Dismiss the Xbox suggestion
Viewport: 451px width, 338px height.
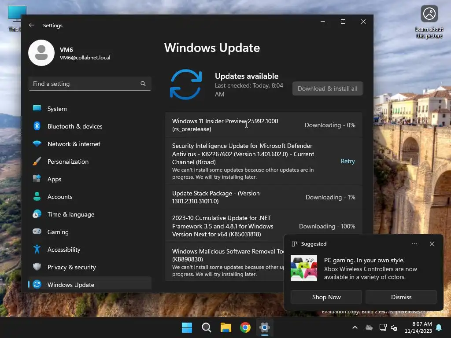tap(401, 297)
